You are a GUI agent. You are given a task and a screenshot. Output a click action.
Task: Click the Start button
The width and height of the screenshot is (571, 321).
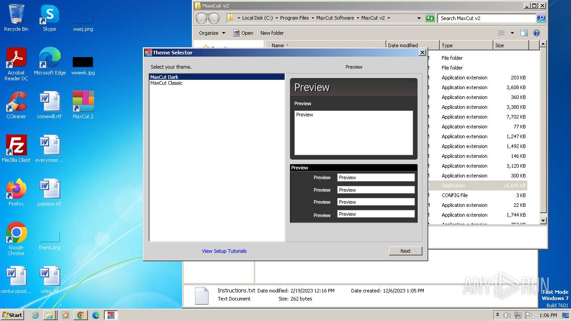(x=12, y=315)
